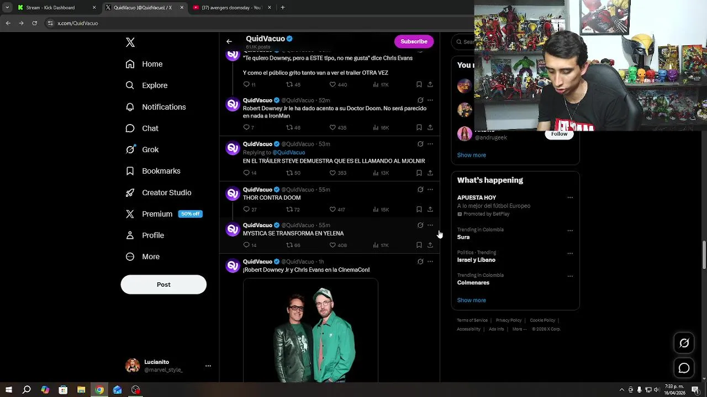Image resolution: width=707 pixels, height=397 pixels.
Task: View analytics of the MYSTICA post
Action: click(381, 245)
